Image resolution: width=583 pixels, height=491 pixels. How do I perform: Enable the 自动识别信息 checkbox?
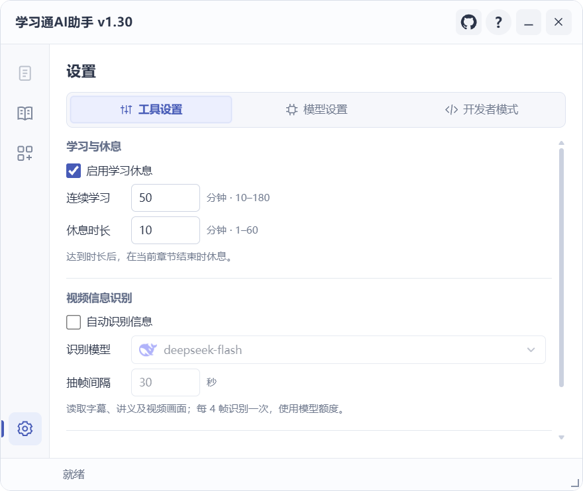(74, 322)
